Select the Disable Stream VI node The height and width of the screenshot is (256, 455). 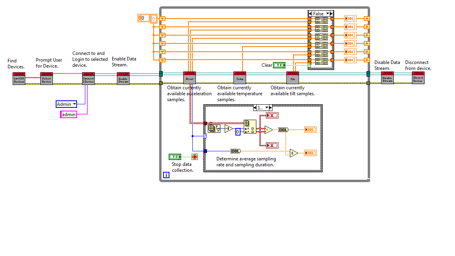(x=387, y=78)
